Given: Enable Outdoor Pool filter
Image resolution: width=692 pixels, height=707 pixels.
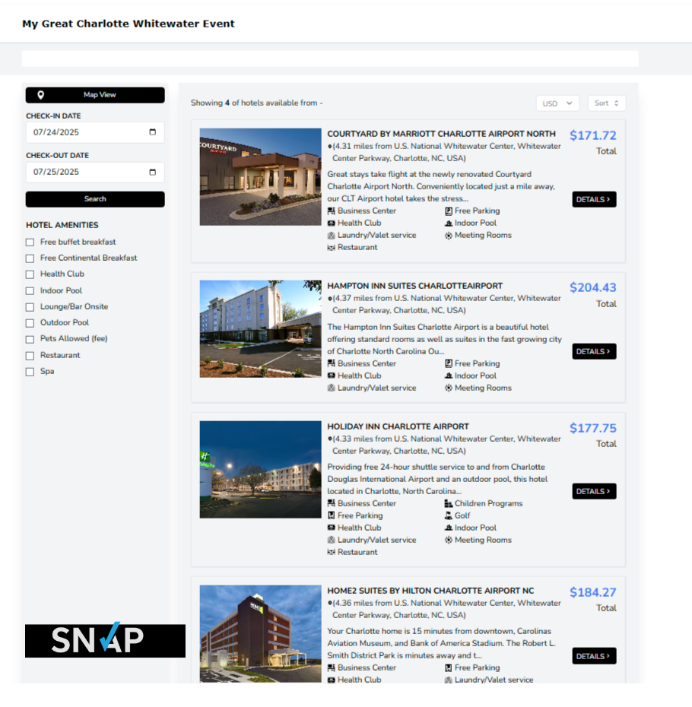Looking at the screenshot, I should click(x=30, y=323).
